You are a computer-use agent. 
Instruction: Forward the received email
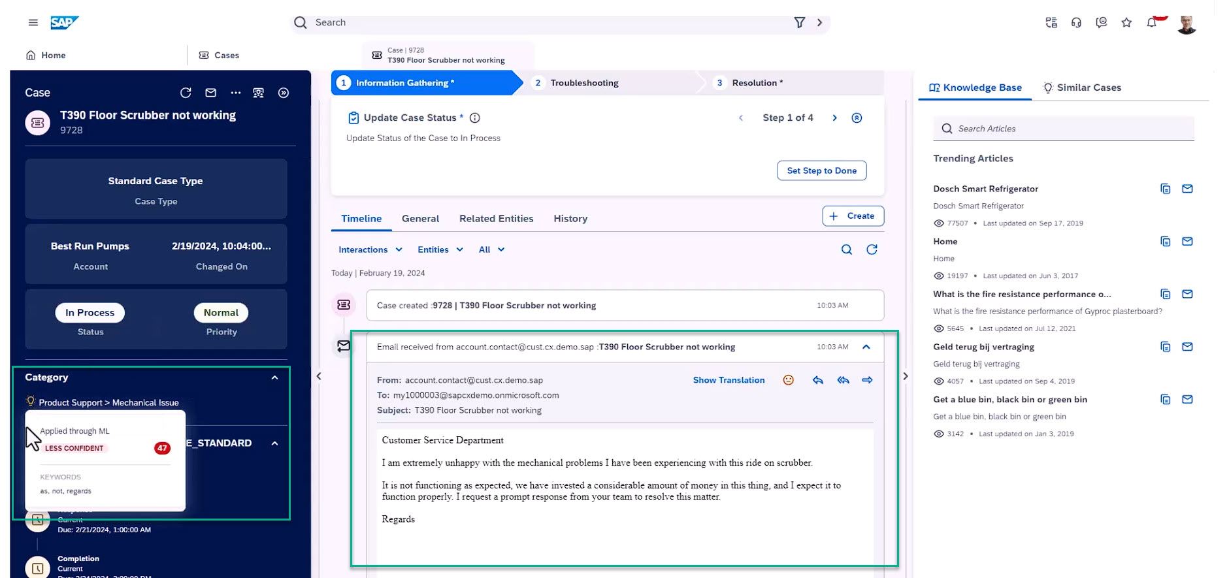click(x=867, y=380)
